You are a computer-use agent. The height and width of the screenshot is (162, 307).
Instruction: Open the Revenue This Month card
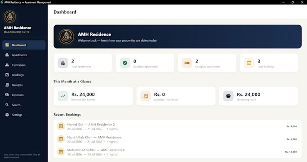tap(93, 96)
